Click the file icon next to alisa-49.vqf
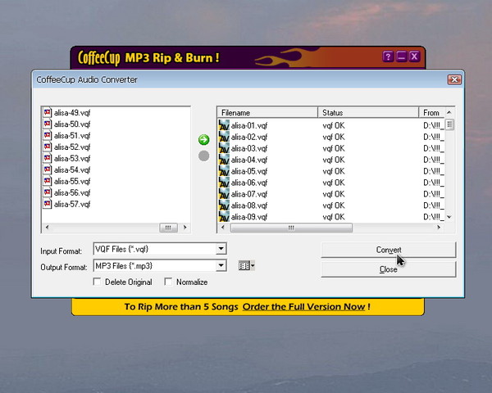Screen dimensions: 492x393 (x=48, y=112)
